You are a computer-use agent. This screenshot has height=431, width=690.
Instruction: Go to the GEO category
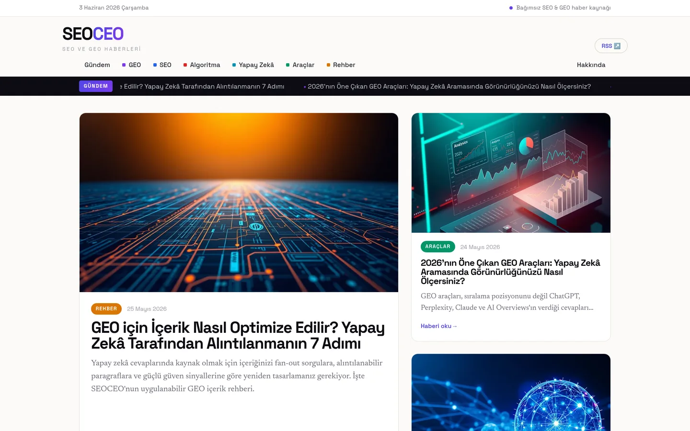(131, 65)
